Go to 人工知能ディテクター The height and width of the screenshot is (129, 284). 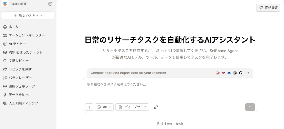25,103
